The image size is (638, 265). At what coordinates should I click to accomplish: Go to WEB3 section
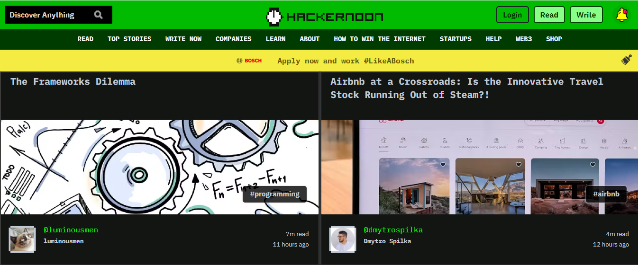[524, 39]
